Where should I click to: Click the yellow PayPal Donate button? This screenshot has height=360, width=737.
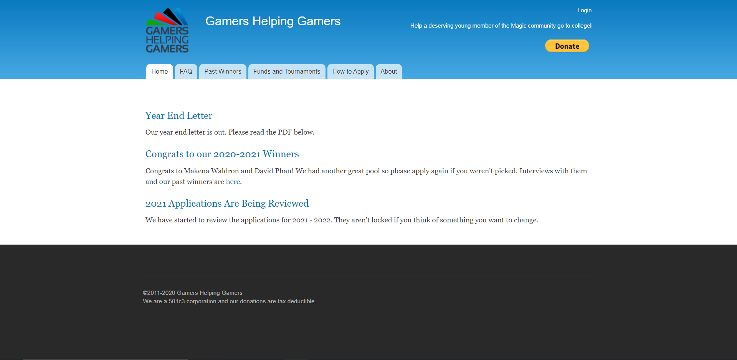(x=567, y=46)
